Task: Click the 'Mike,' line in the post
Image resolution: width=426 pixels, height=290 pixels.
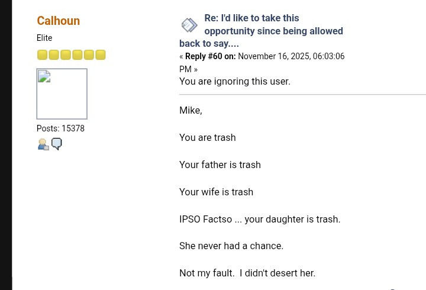Action: [191, 110]
